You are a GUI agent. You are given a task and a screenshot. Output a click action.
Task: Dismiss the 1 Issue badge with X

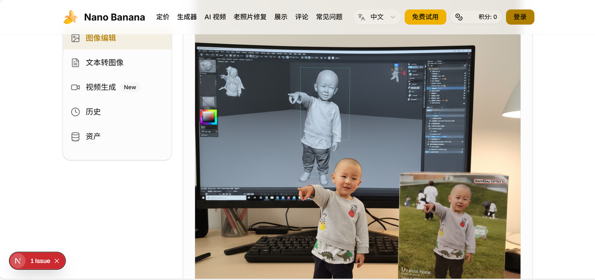coord(57,261)
